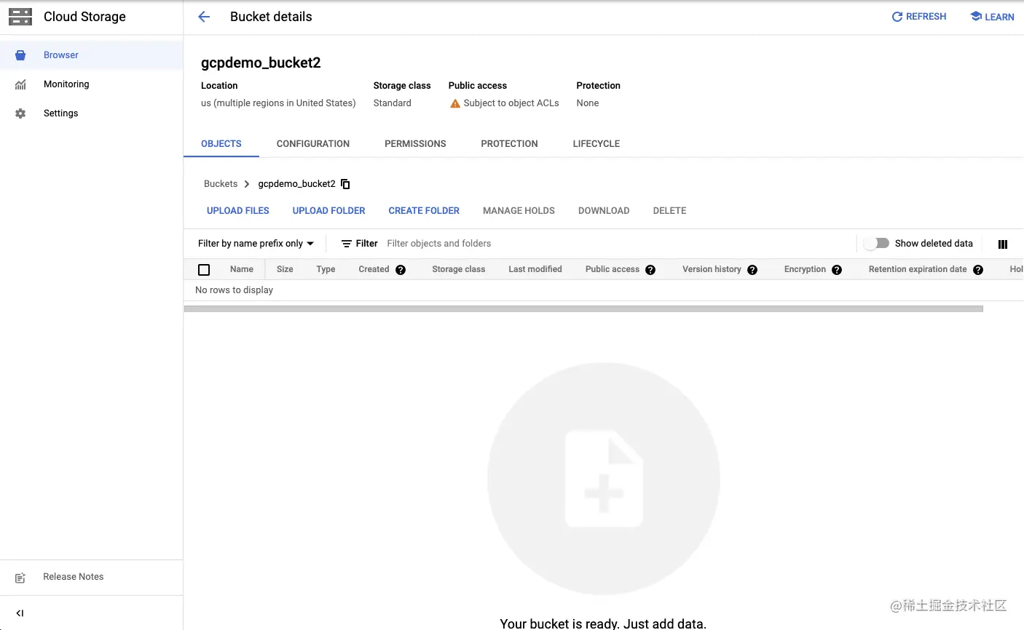Open Monitoring in the sidebar
This screenshot has width=1024, height=630.
click(x=91, y=84)
